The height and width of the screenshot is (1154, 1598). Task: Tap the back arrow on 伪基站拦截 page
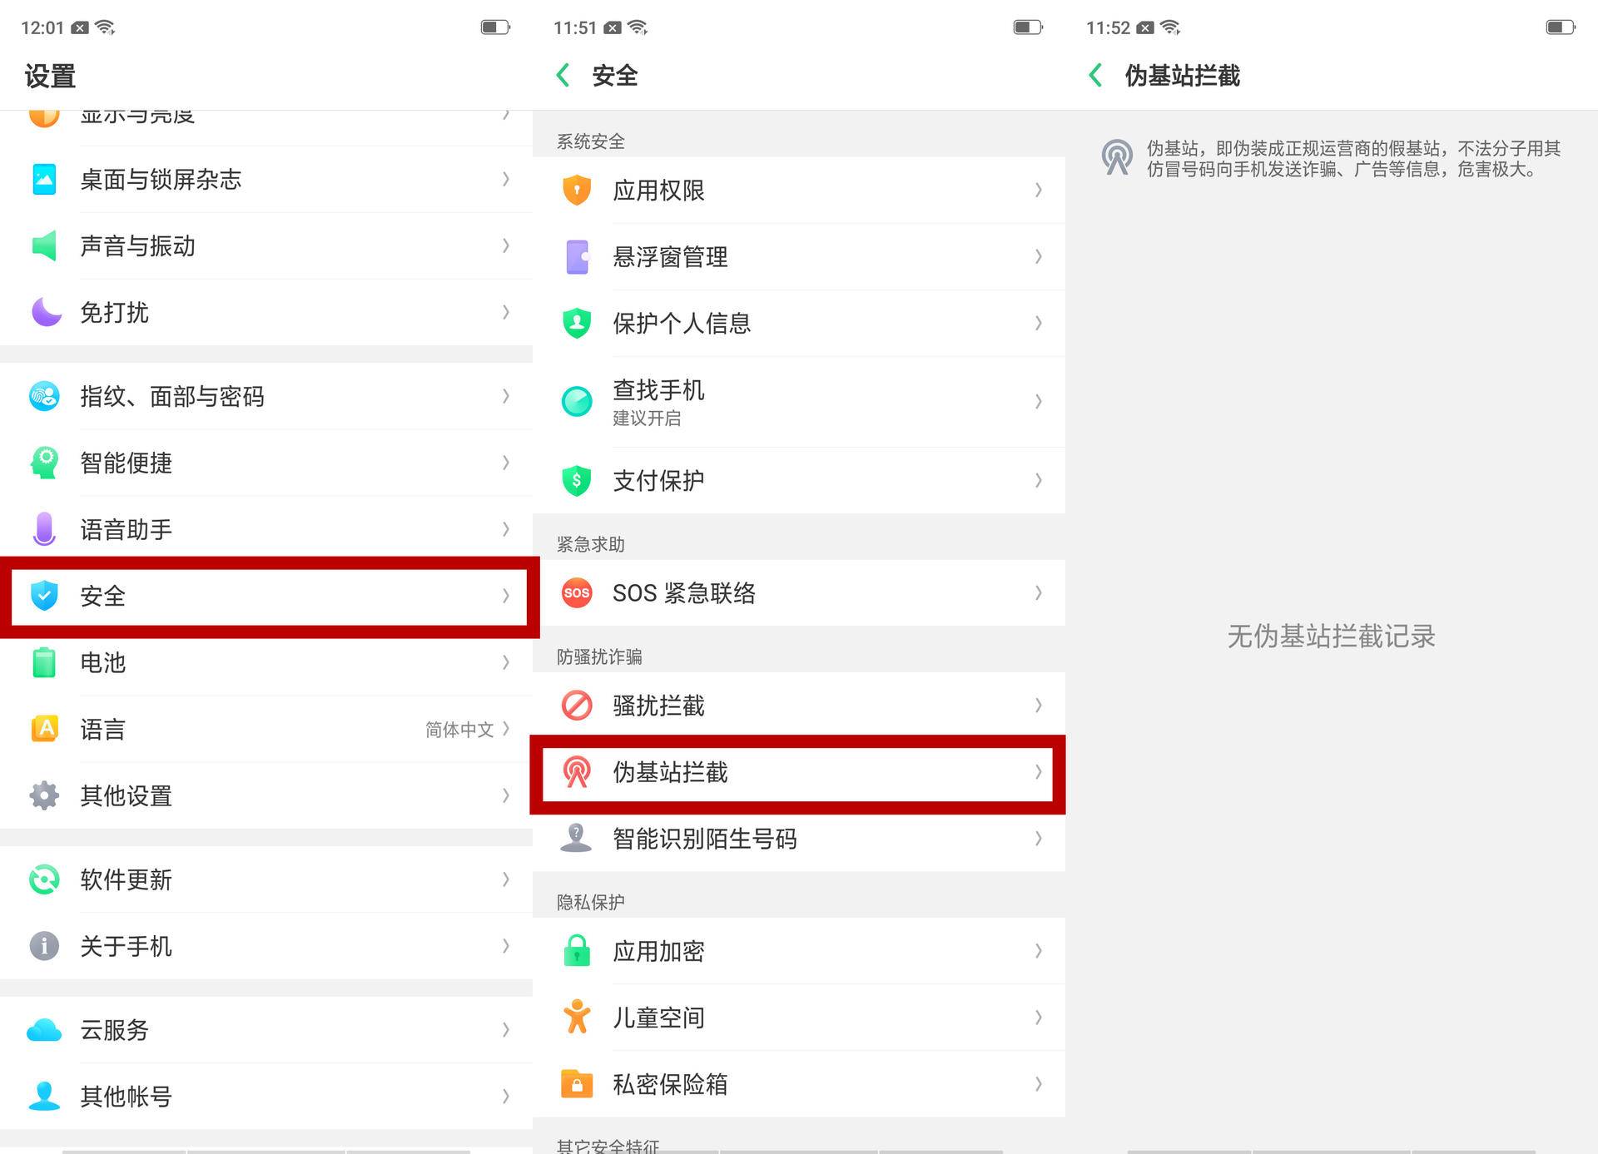coord(1096,75)
